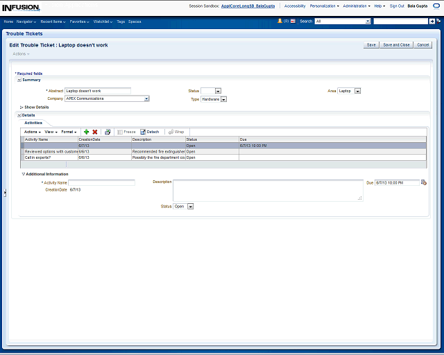Screen dimensions: 444x355
Task: Open the calendar picker next to Due field
Action: click(x=424, y=182)
